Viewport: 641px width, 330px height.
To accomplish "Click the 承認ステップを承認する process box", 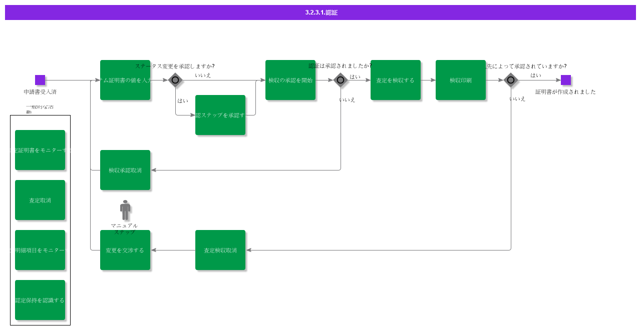I will point(220,115).
